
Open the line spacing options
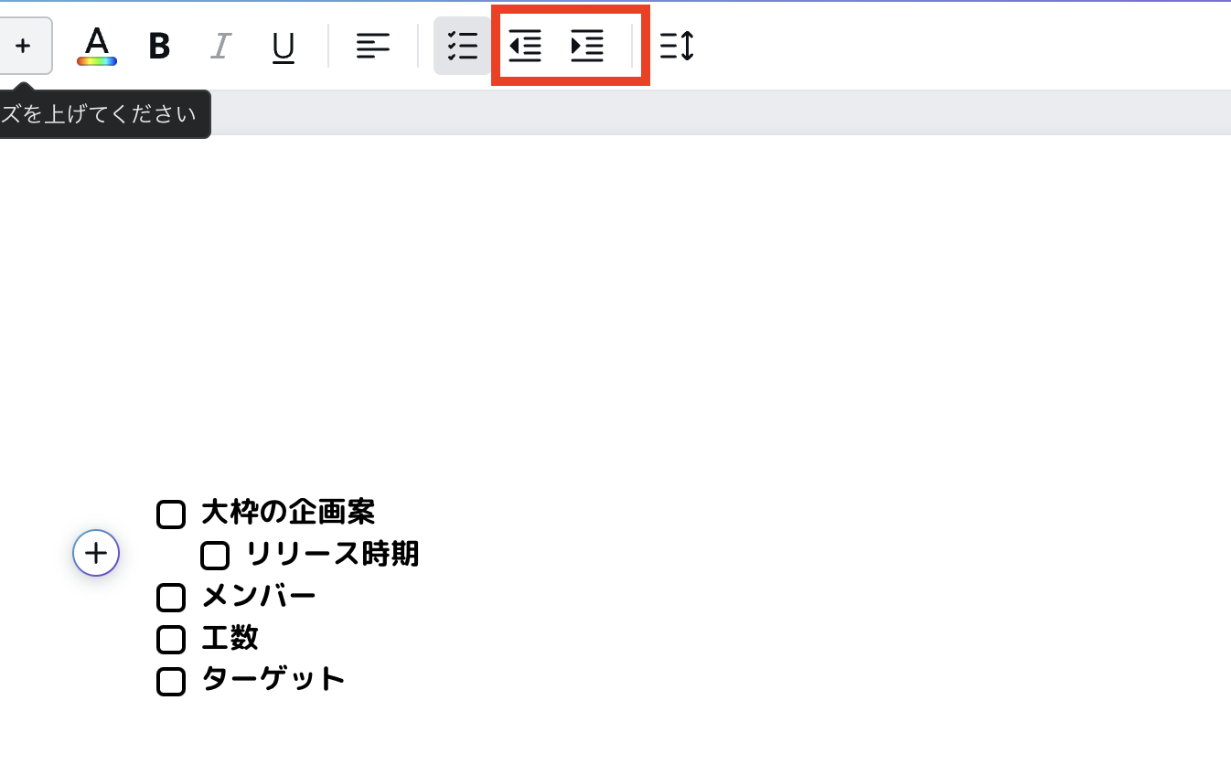(677, 46)
